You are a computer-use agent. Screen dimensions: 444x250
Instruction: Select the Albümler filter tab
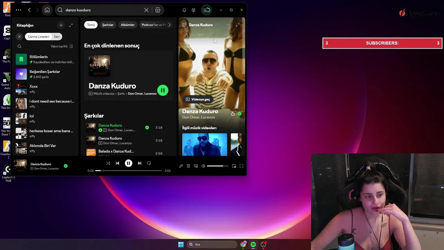click(x=128, y=25)
